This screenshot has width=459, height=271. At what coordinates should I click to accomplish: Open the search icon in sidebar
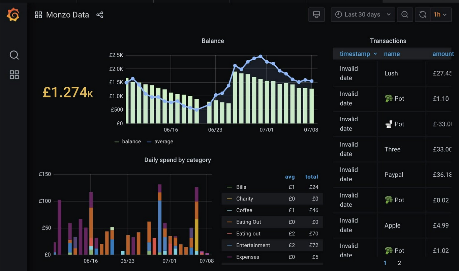[x=14, y=55]
